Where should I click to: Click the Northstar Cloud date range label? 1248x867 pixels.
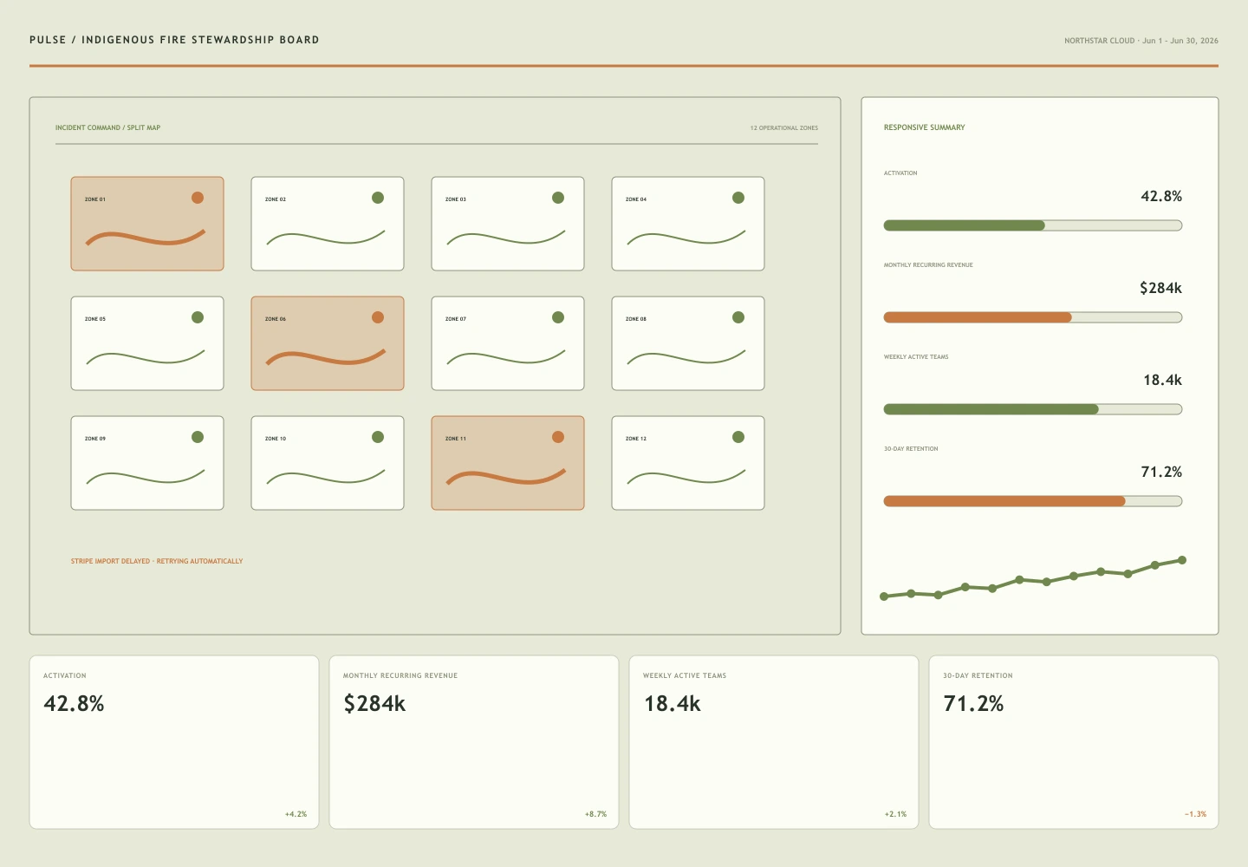[1141, 41]
